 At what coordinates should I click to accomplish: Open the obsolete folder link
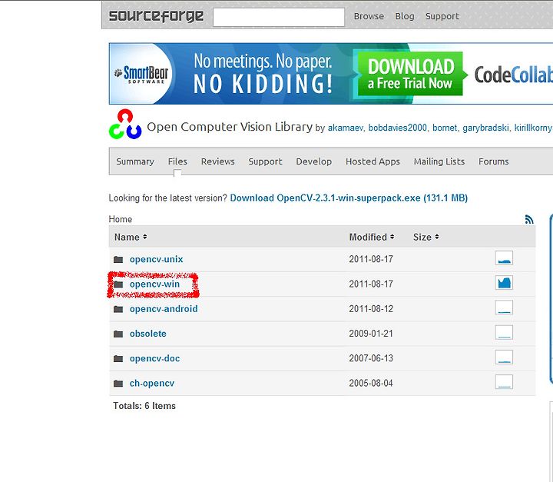147,334
